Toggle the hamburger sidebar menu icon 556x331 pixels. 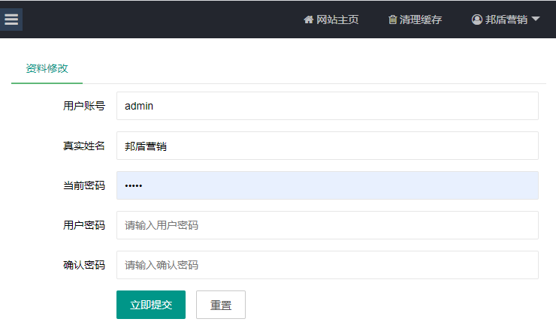coord(11,20)
